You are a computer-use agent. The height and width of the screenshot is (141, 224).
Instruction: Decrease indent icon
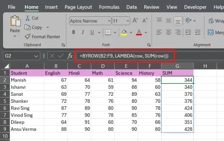click(188, 32)
